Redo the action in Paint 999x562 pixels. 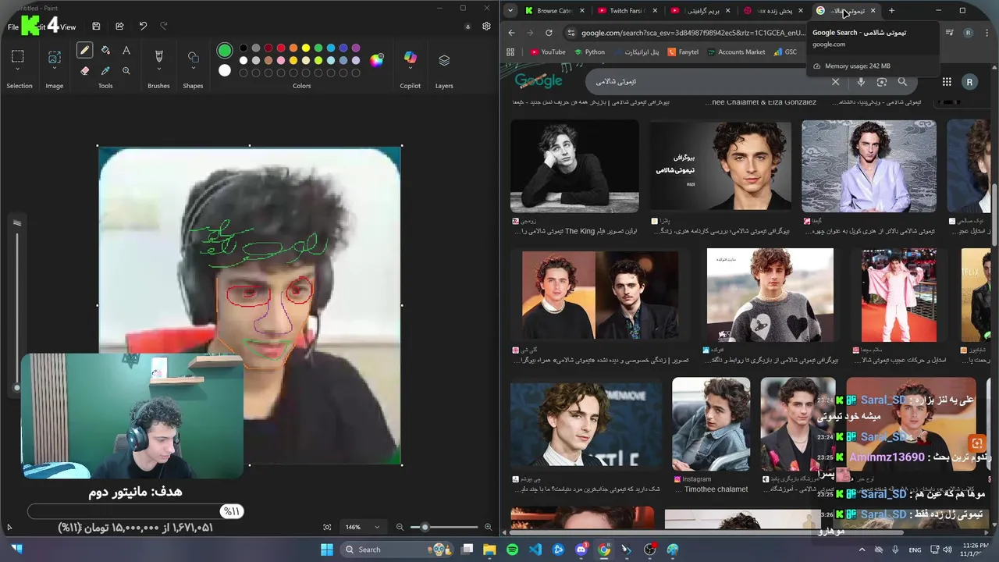tap(164, 27)
